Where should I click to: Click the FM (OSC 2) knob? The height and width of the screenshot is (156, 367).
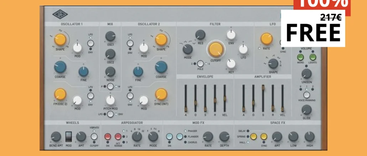click(60, 94)
